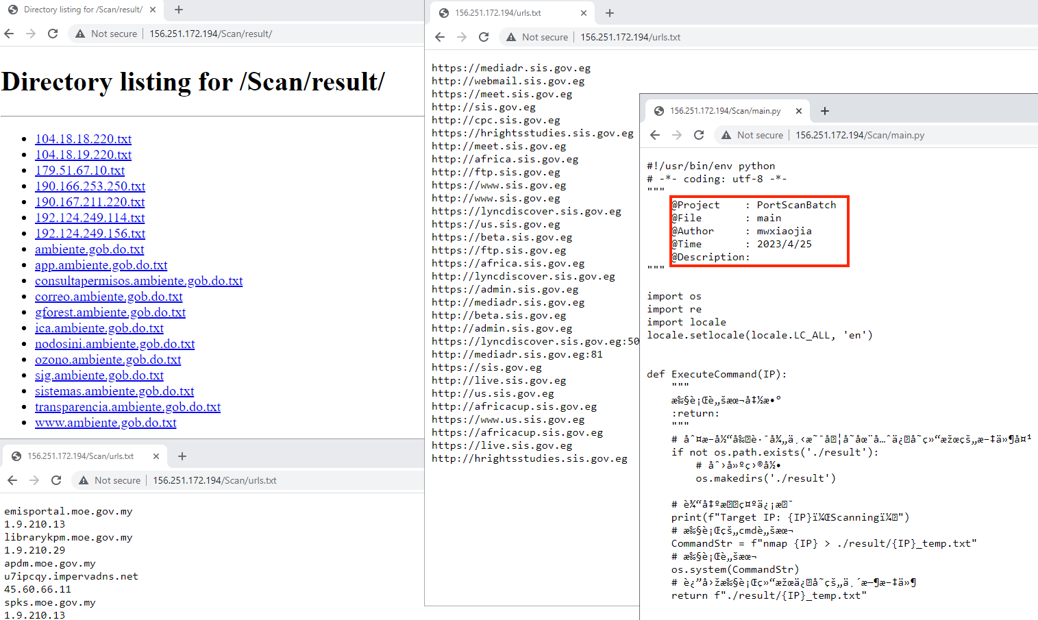This screenshot has width=1038, height=620.
Task: Open the 192.124.249.114.txt link
Action: click(90, 217)
